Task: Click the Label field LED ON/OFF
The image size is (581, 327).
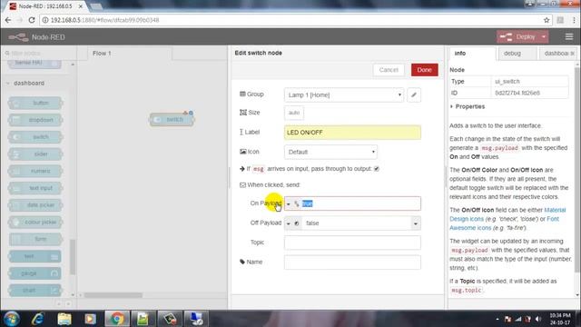Action: [352, 133]
